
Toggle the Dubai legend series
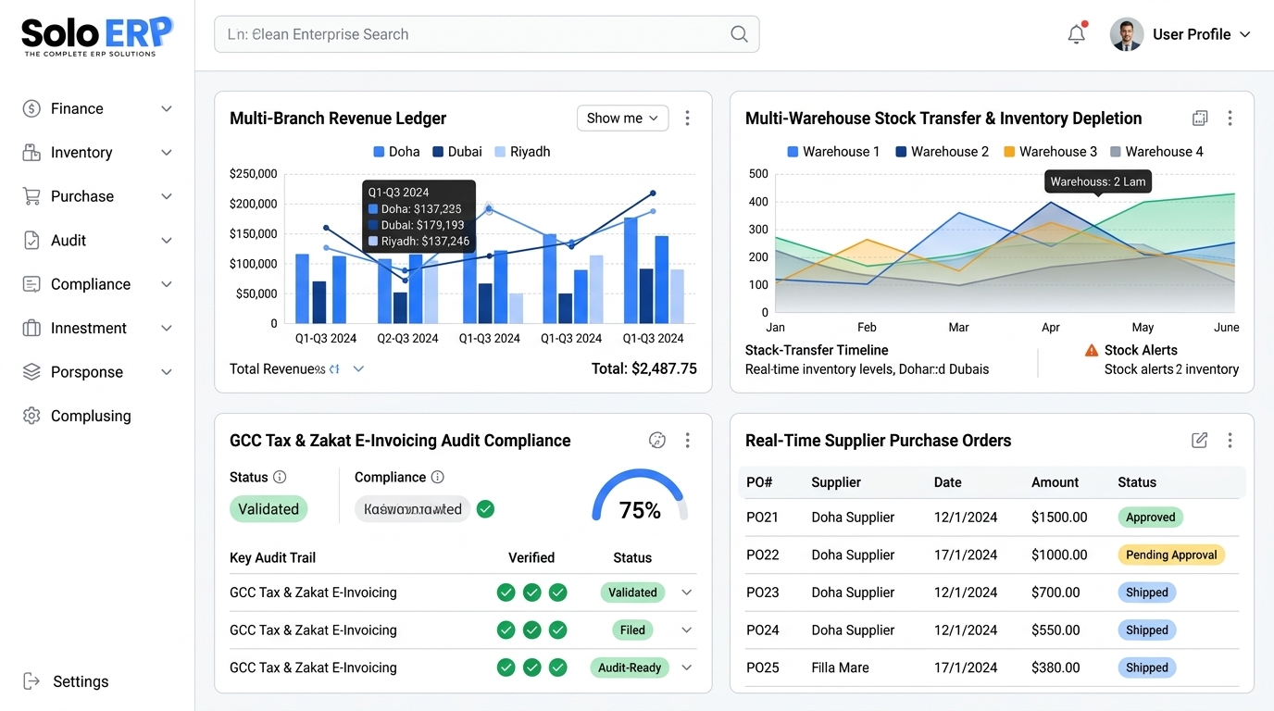coord(457,152)
